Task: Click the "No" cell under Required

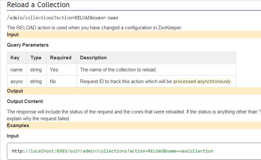Action: tap(53, 81)
